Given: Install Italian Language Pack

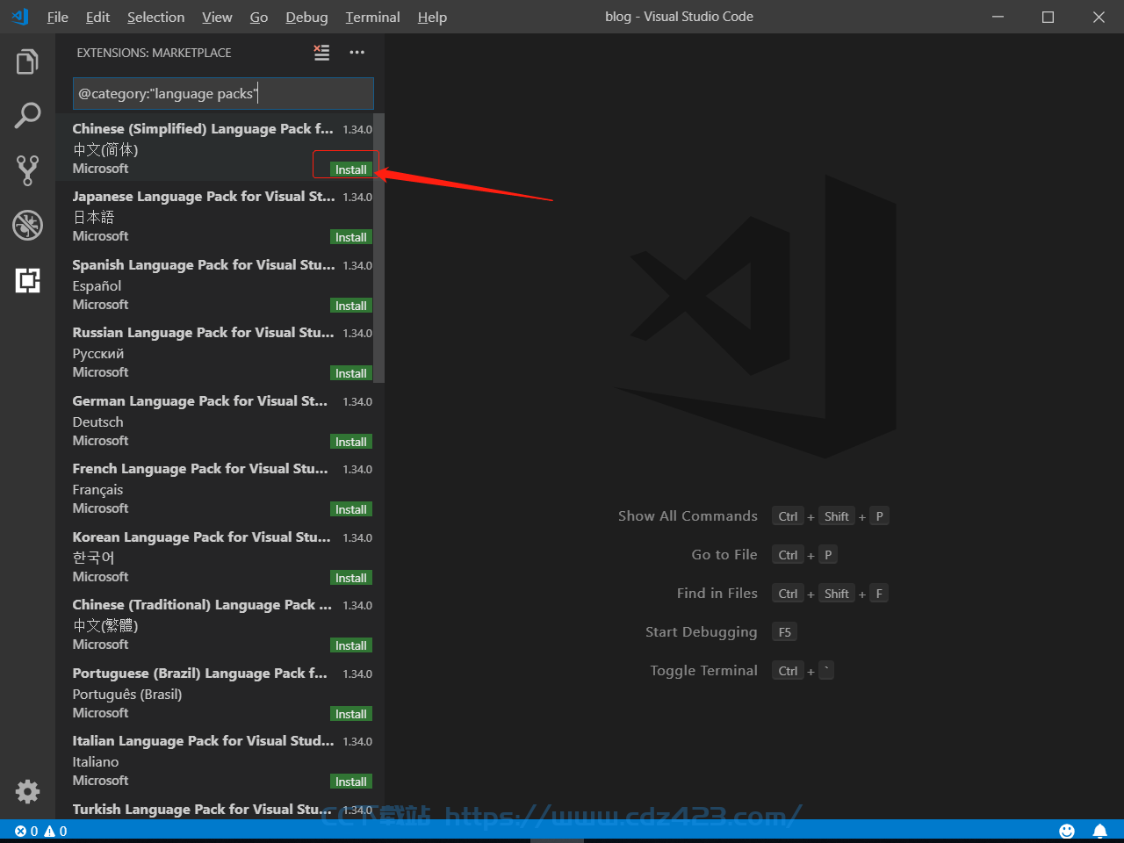Looking at the screenshot, I should click(x=351, y=782).
